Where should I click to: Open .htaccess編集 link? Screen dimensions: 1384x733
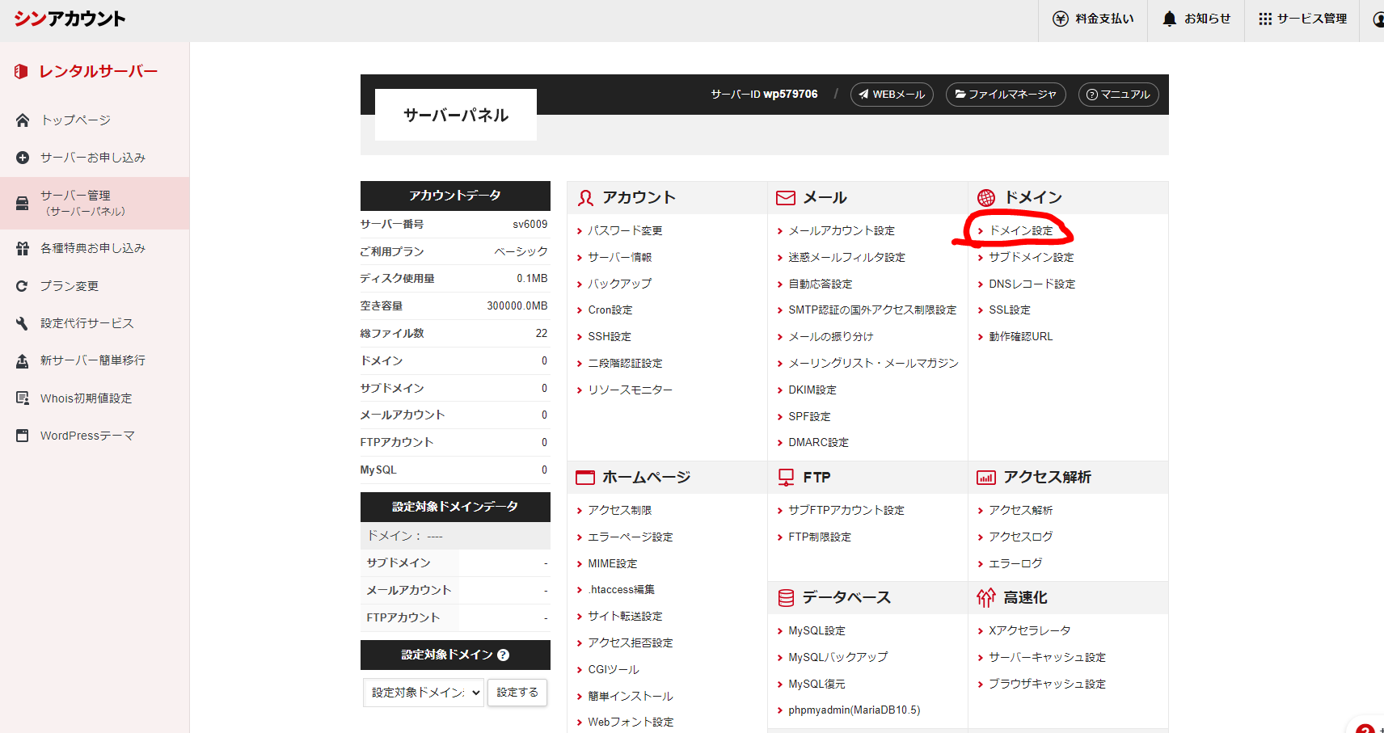(x=622, y=590)
